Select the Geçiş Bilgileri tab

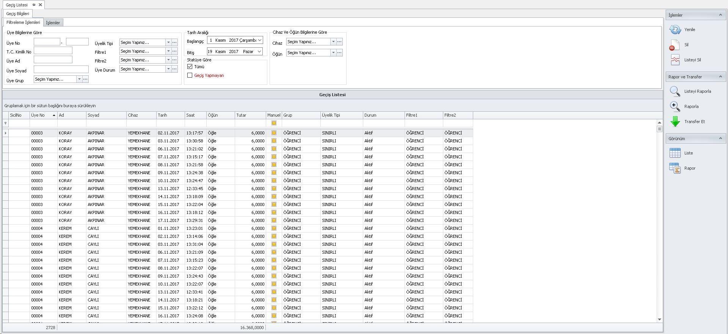tap(17, 14)
